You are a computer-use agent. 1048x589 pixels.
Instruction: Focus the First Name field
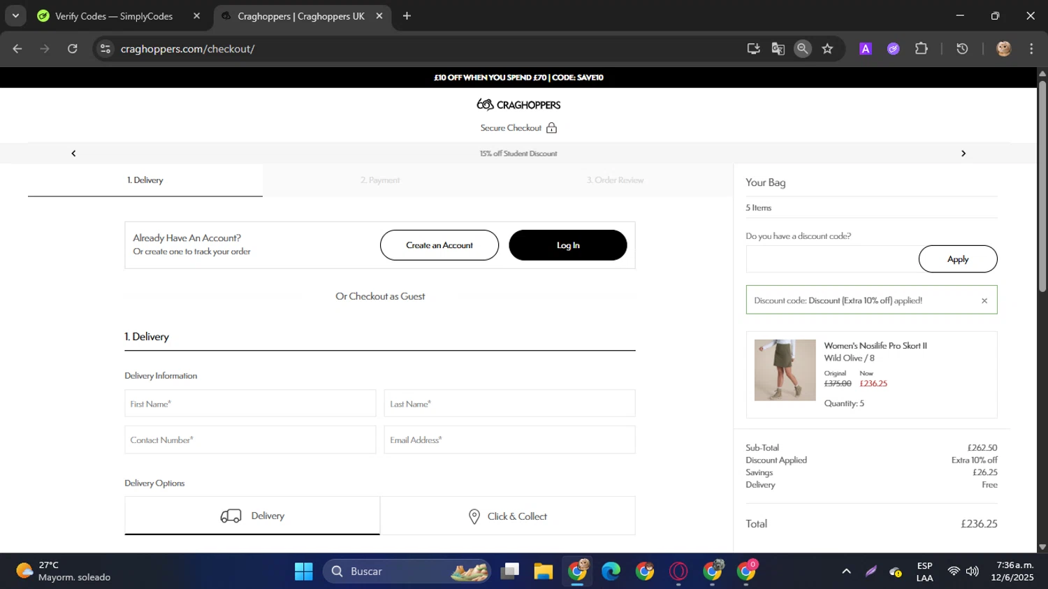(x=250, y=404)
